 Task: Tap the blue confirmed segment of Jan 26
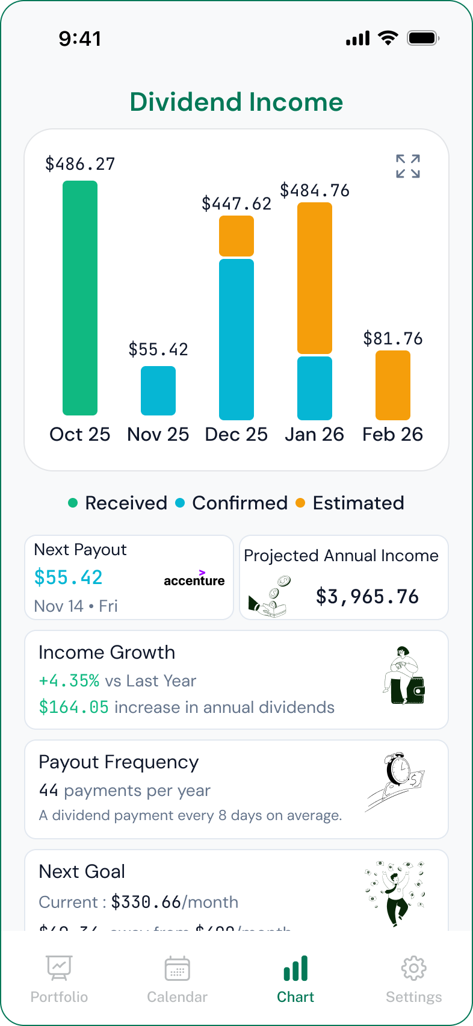[315, 388]
